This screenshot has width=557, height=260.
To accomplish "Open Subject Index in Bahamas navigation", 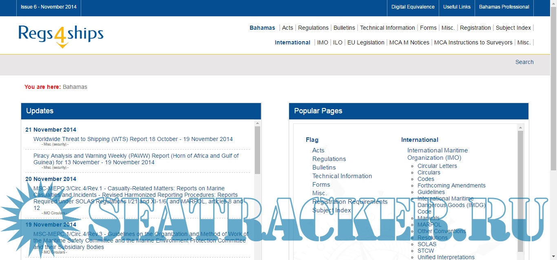I will click(513, 28).
